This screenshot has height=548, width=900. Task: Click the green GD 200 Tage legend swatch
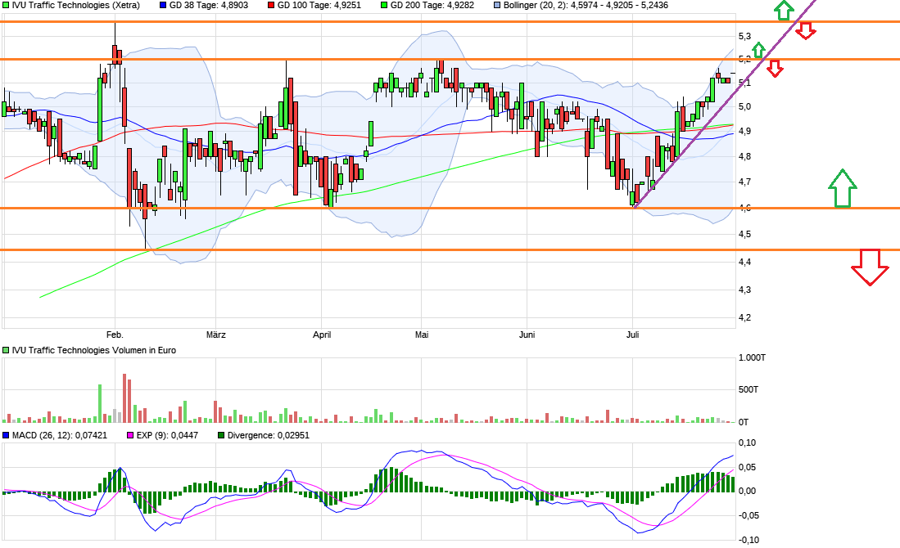tap(384, 5)
